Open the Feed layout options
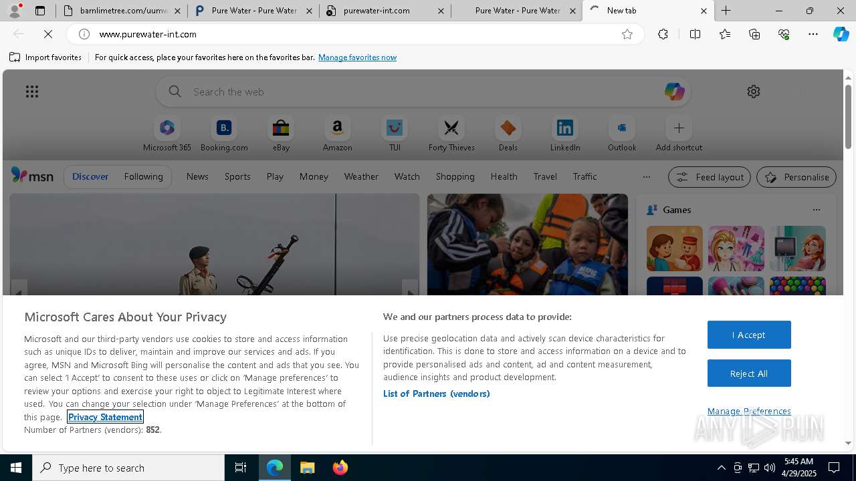This screenshot has height=481, width=856. pos(709,177)
